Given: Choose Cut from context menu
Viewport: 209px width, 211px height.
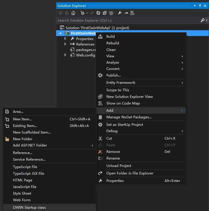Looking at the screenshot, I should 141,138.
